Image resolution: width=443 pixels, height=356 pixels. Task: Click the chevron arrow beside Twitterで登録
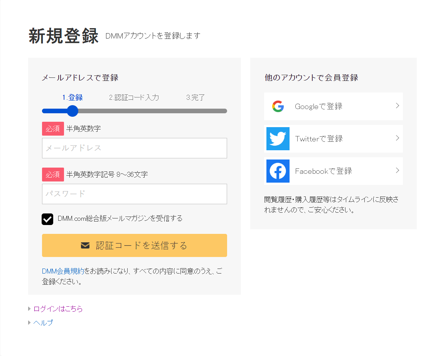point(397,138)
